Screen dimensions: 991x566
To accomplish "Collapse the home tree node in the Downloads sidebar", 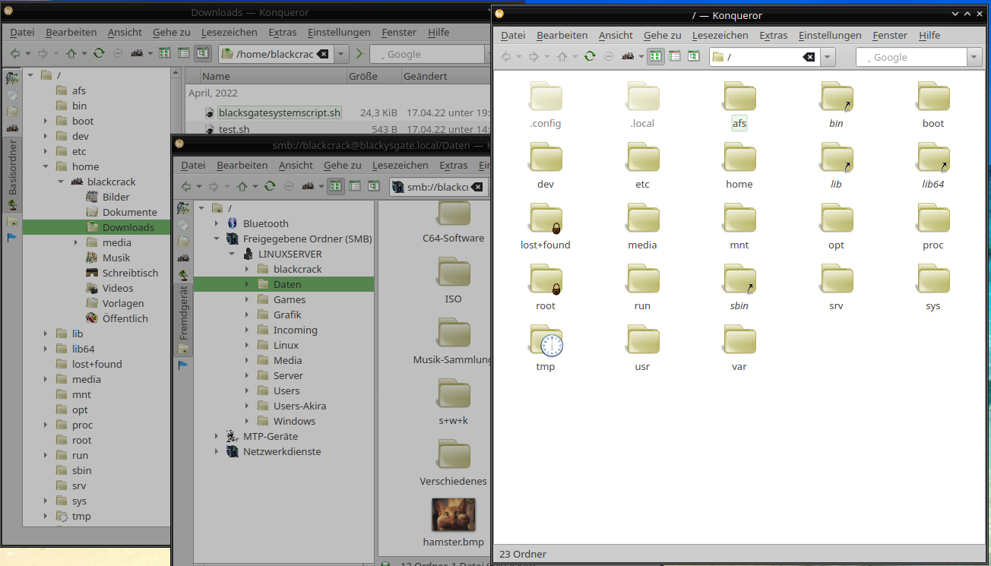I will pos(46,166).
